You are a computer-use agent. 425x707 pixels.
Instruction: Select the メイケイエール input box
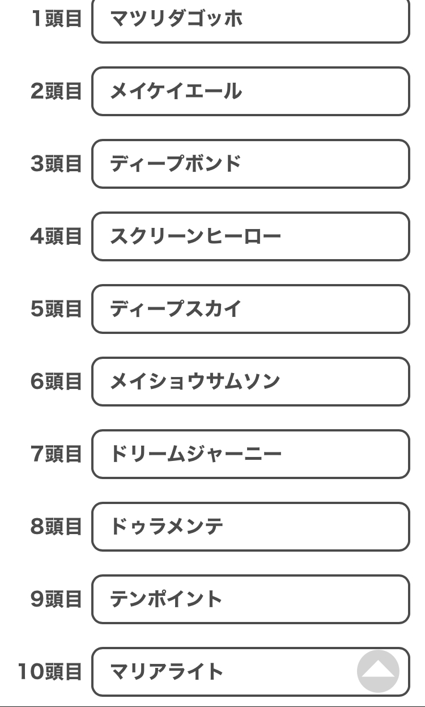250,91
